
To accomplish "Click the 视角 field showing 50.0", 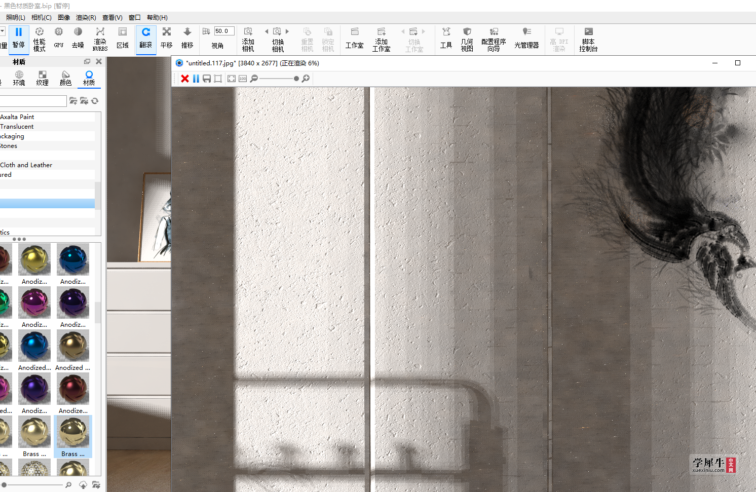I will 224,31.
